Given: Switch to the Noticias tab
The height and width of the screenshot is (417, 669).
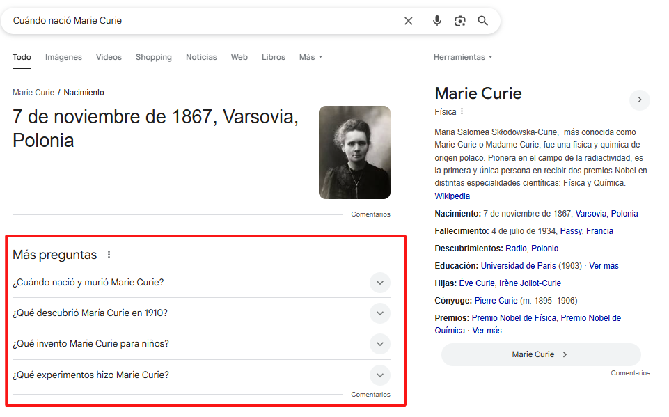Looking at the screenshot, I should tap(201, 57).
